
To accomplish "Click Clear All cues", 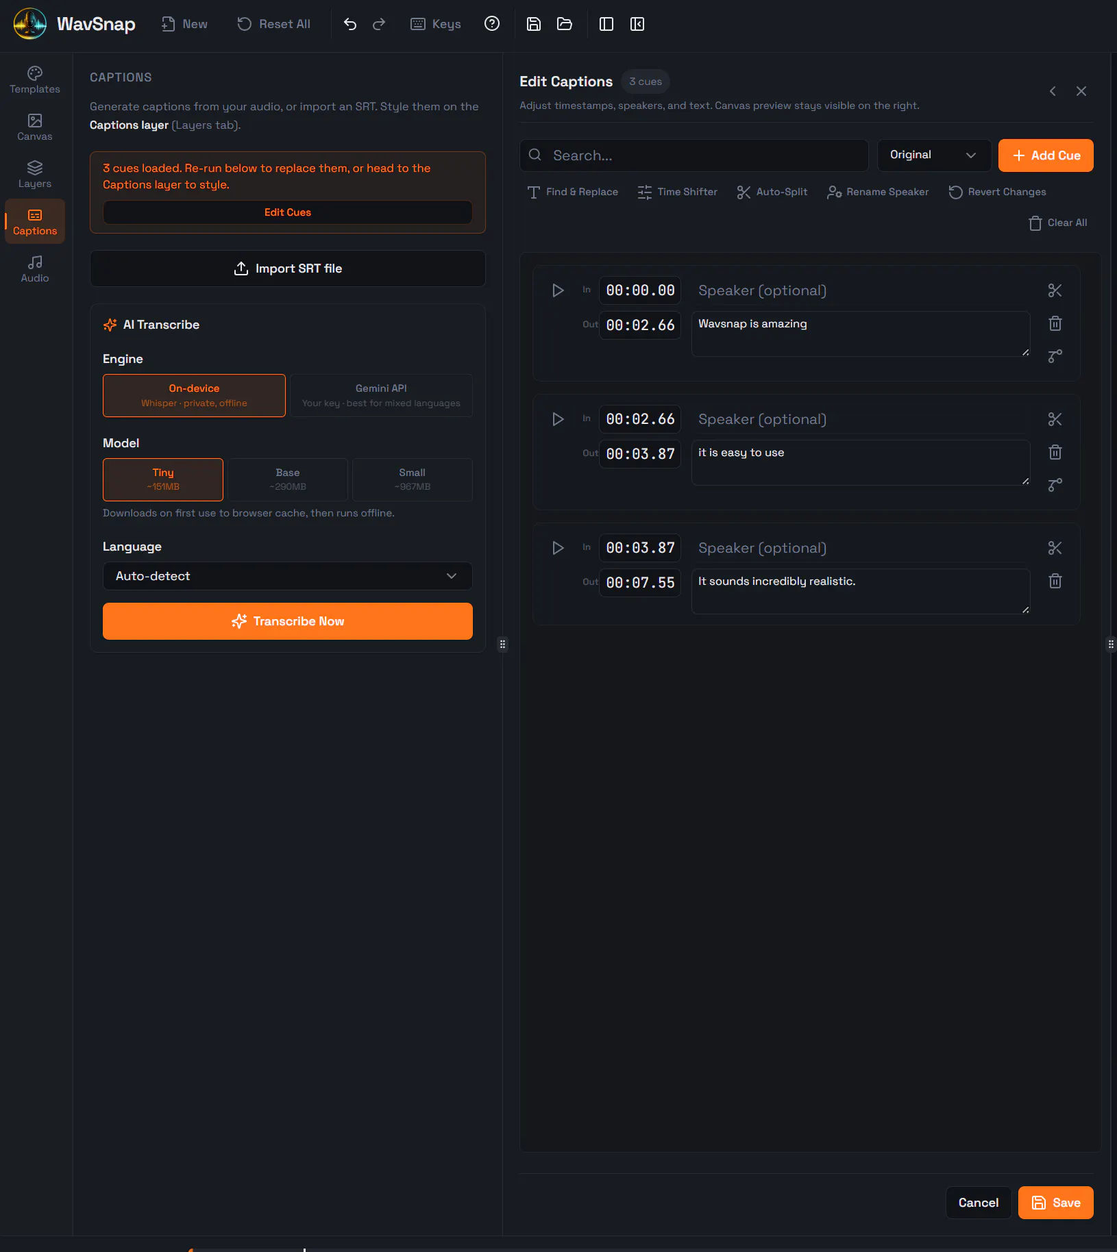I will 1058,223.
